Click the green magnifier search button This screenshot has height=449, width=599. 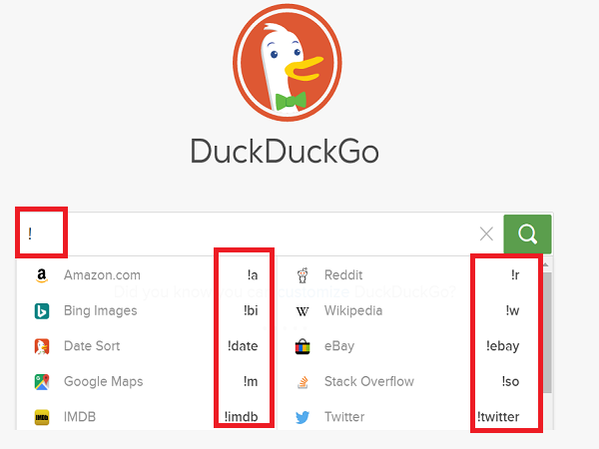click(x=527, y=234)
